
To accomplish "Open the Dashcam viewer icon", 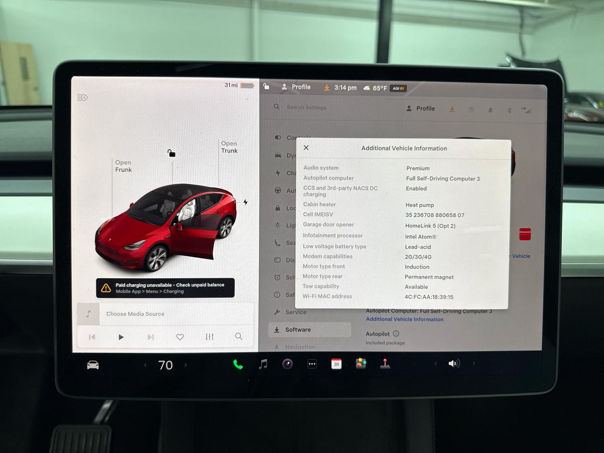I will coord(287,364).
